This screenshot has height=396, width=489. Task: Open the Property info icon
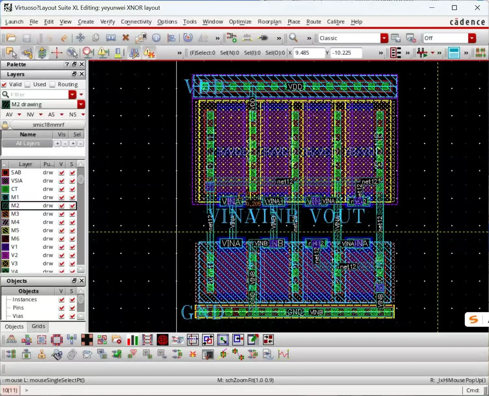(x=156, y=38)
